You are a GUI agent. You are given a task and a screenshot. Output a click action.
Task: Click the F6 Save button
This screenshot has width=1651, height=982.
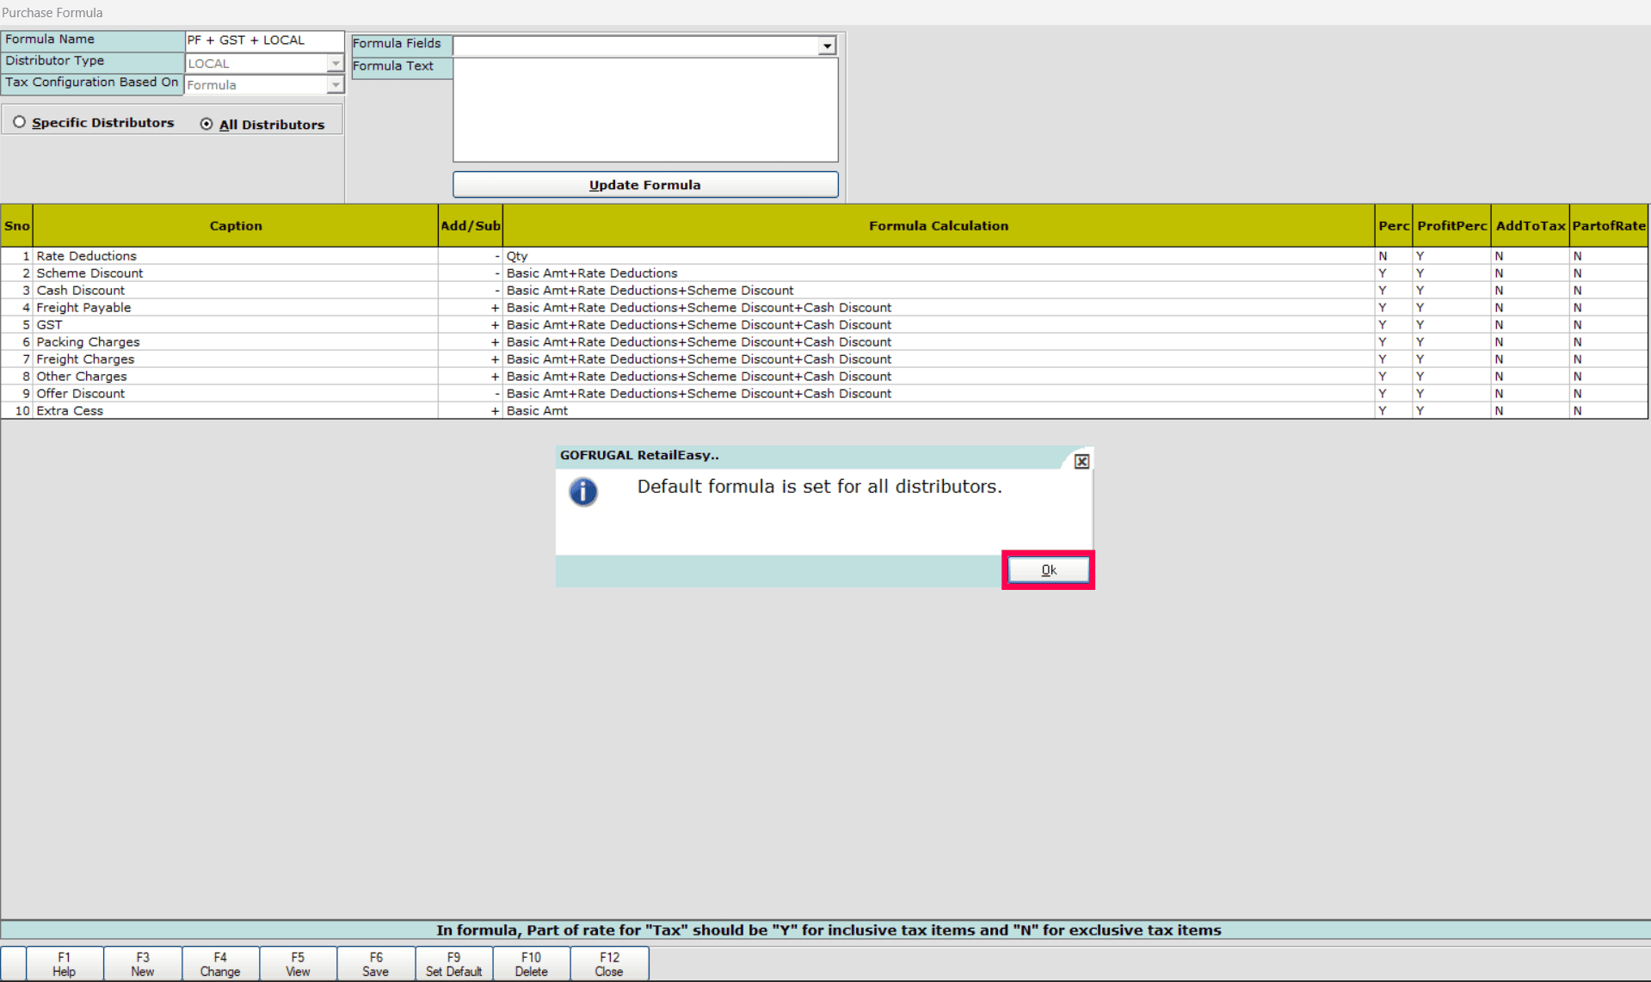click(x=376, y=964)
